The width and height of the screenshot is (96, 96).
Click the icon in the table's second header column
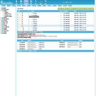coord(24,11)
